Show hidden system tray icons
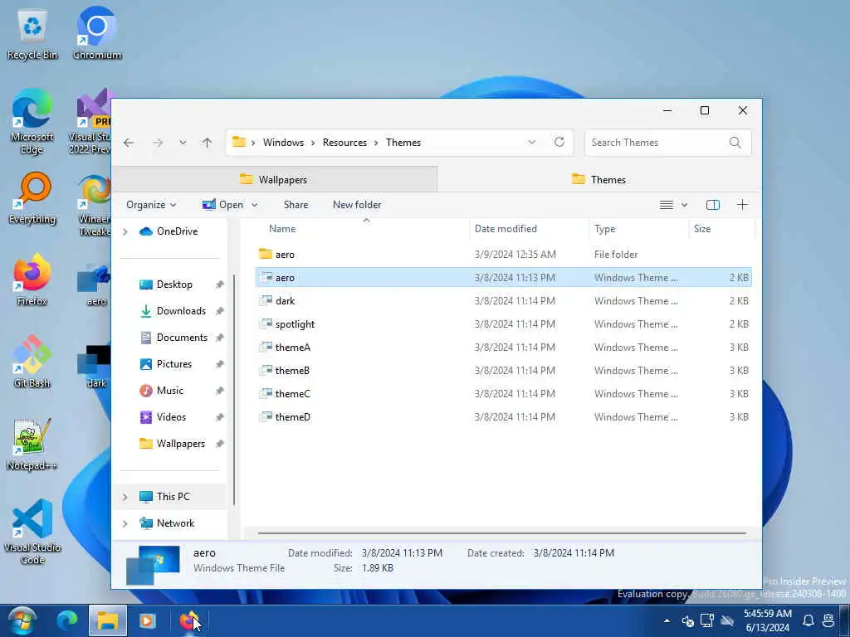 tap(667, 620)
